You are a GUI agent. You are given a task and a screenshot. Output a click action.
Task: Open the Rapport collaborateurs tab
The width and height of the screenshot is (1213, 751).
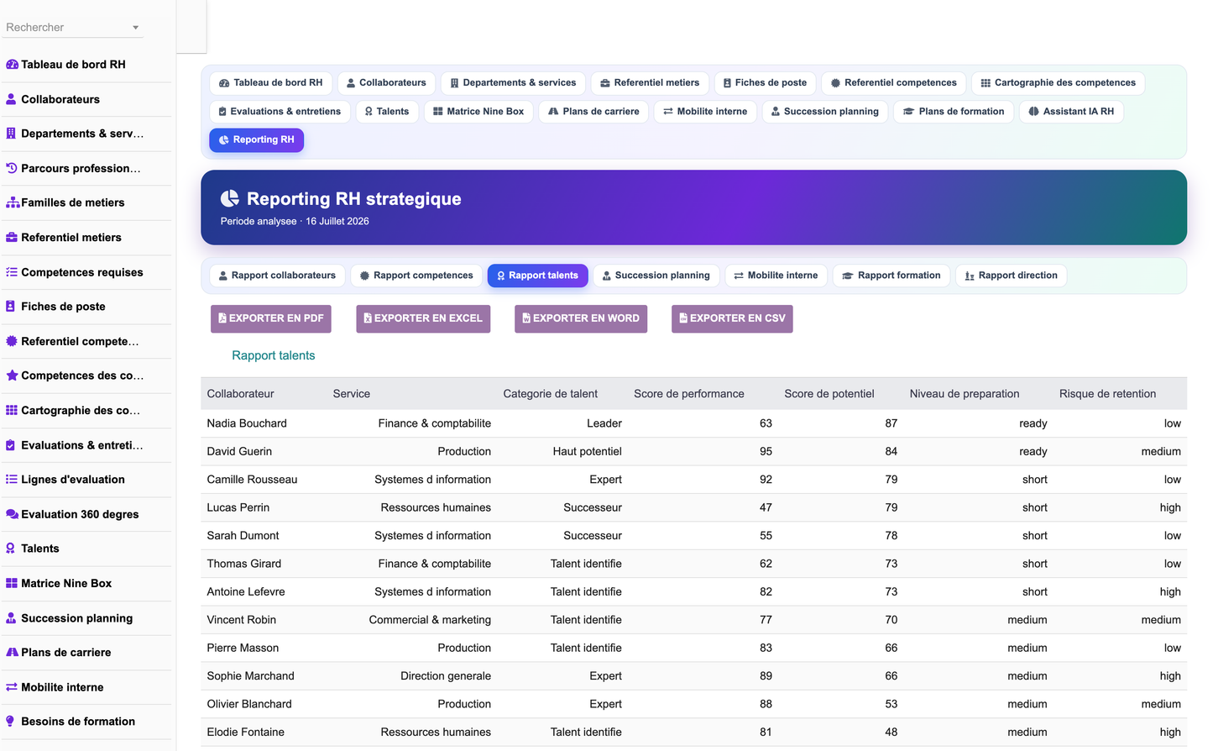(x=277, y=276)
